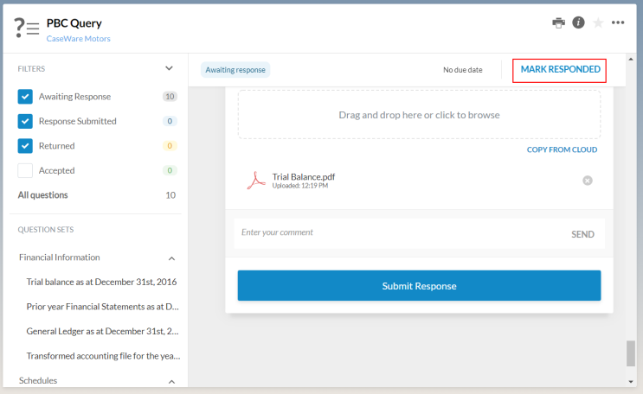
Task: Uncheck the Returned filter
Action: point(25,146)
